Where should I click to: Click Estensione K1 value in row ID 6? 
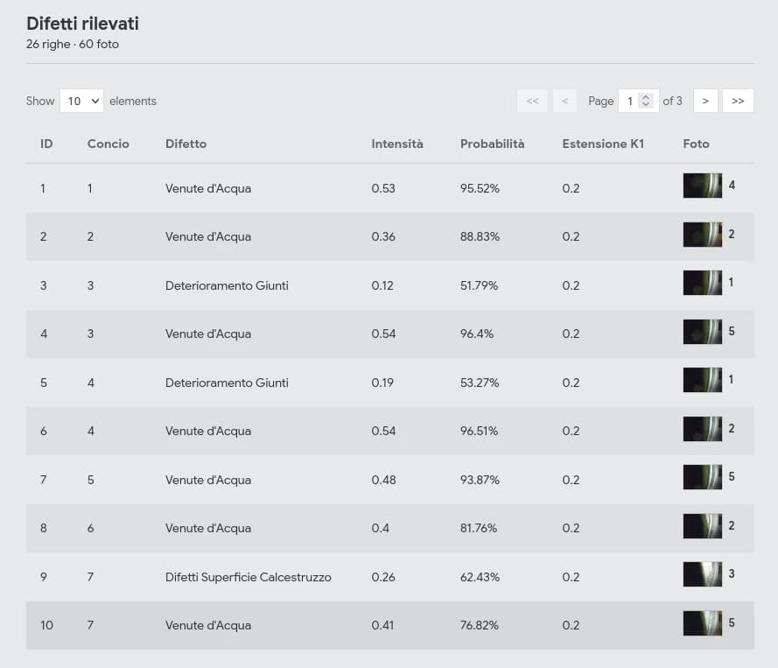(x=571, y=432)
